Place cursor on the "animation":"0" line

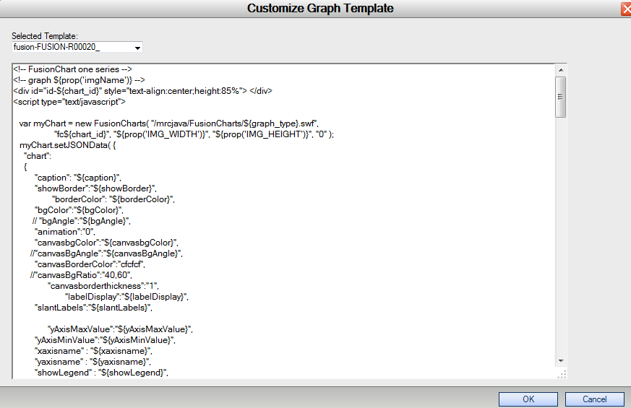tap(65, 232)
